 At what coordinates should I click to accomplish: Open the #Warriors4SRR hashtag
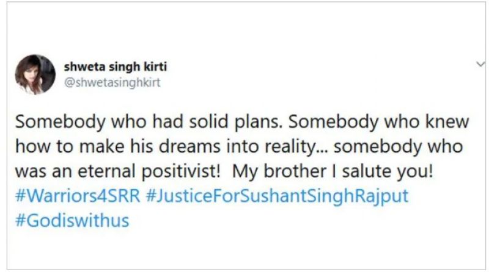[79, 197]
